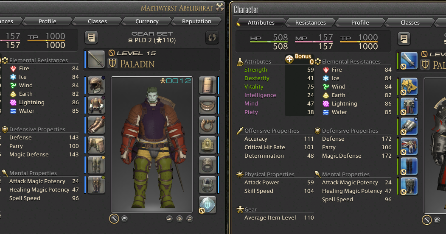This screenshot has height=234, width=446.
Task: Select the shield off-hand equipment slot
Action: click(208, 85)
